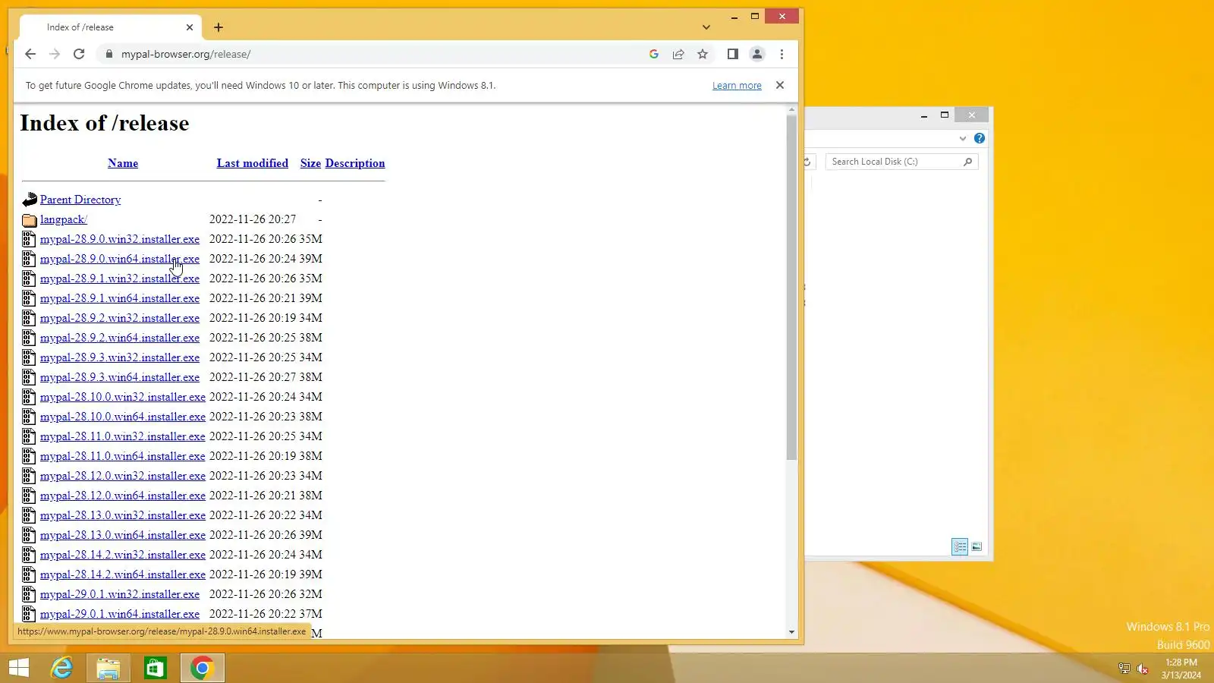
Task: Open the Google search icon in address bar
Action: tap(654, 54)
